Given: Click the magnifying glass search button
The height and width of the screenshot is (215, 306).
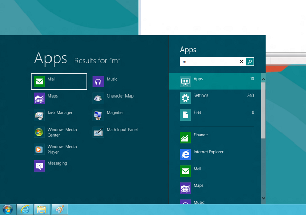Looking at the screenshot, I should click(250, 62).
